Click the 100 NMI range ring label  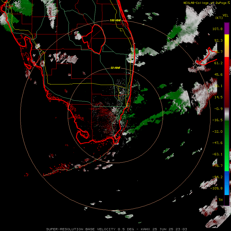click(x=115, y=20)
